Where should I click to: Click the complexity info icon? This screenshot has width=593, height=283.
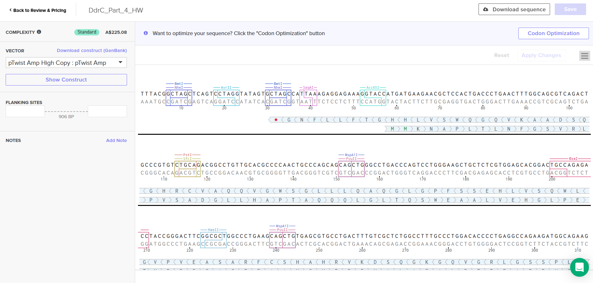tap(39, 32)
